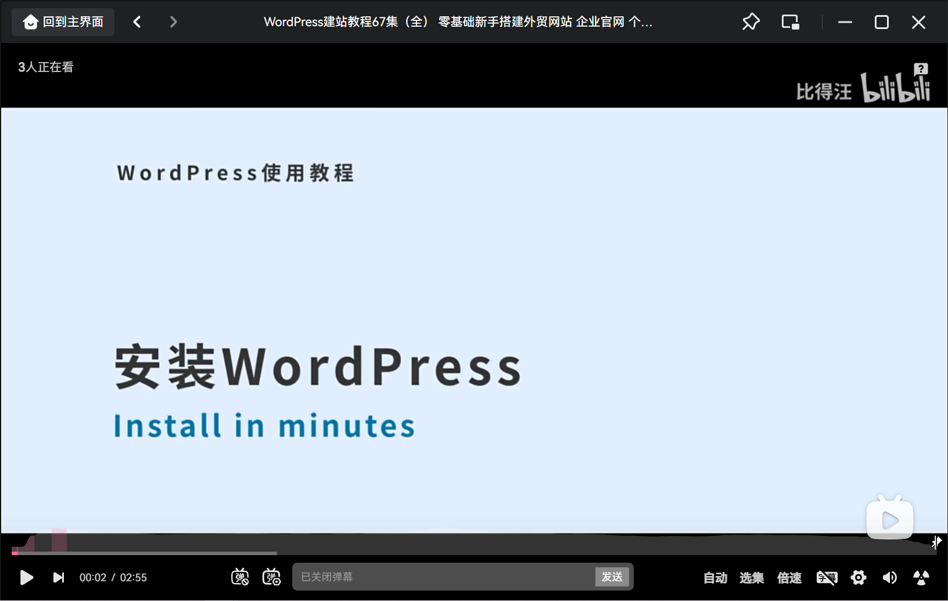Toggle danmaku display off icon
The width and height of the screenshot is (948, 601).
pyautogui.click(x=240, y=577)
